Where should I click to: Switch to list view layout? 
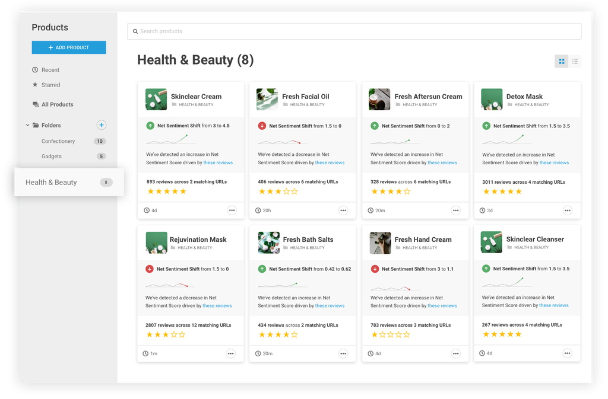575,61
